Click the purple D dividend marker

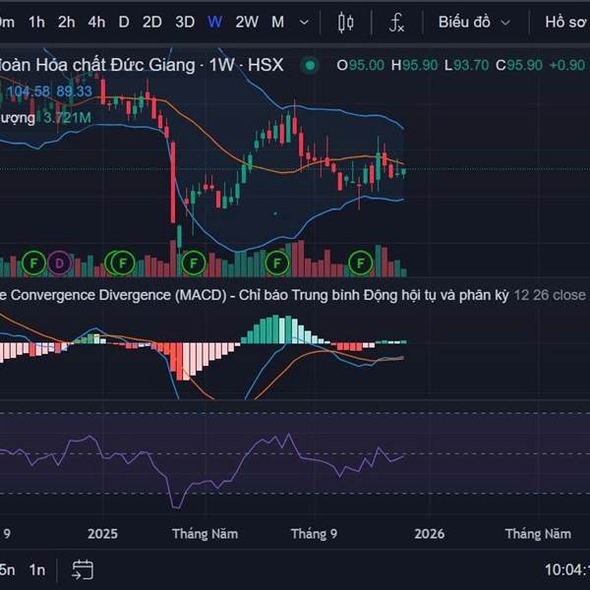59,263
